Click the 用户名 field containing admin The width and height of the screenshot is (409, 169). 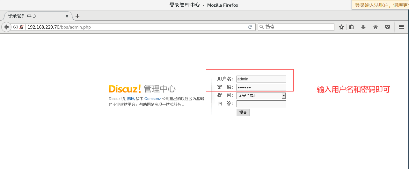[261, 79]
